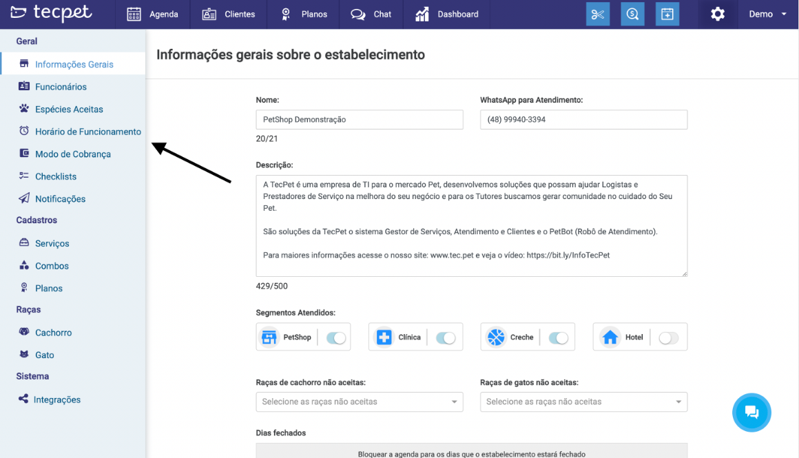The height and width of the screenshot is (458, 799).
Task: Select Integrações in the sidebar
Action: click(57, 399)
